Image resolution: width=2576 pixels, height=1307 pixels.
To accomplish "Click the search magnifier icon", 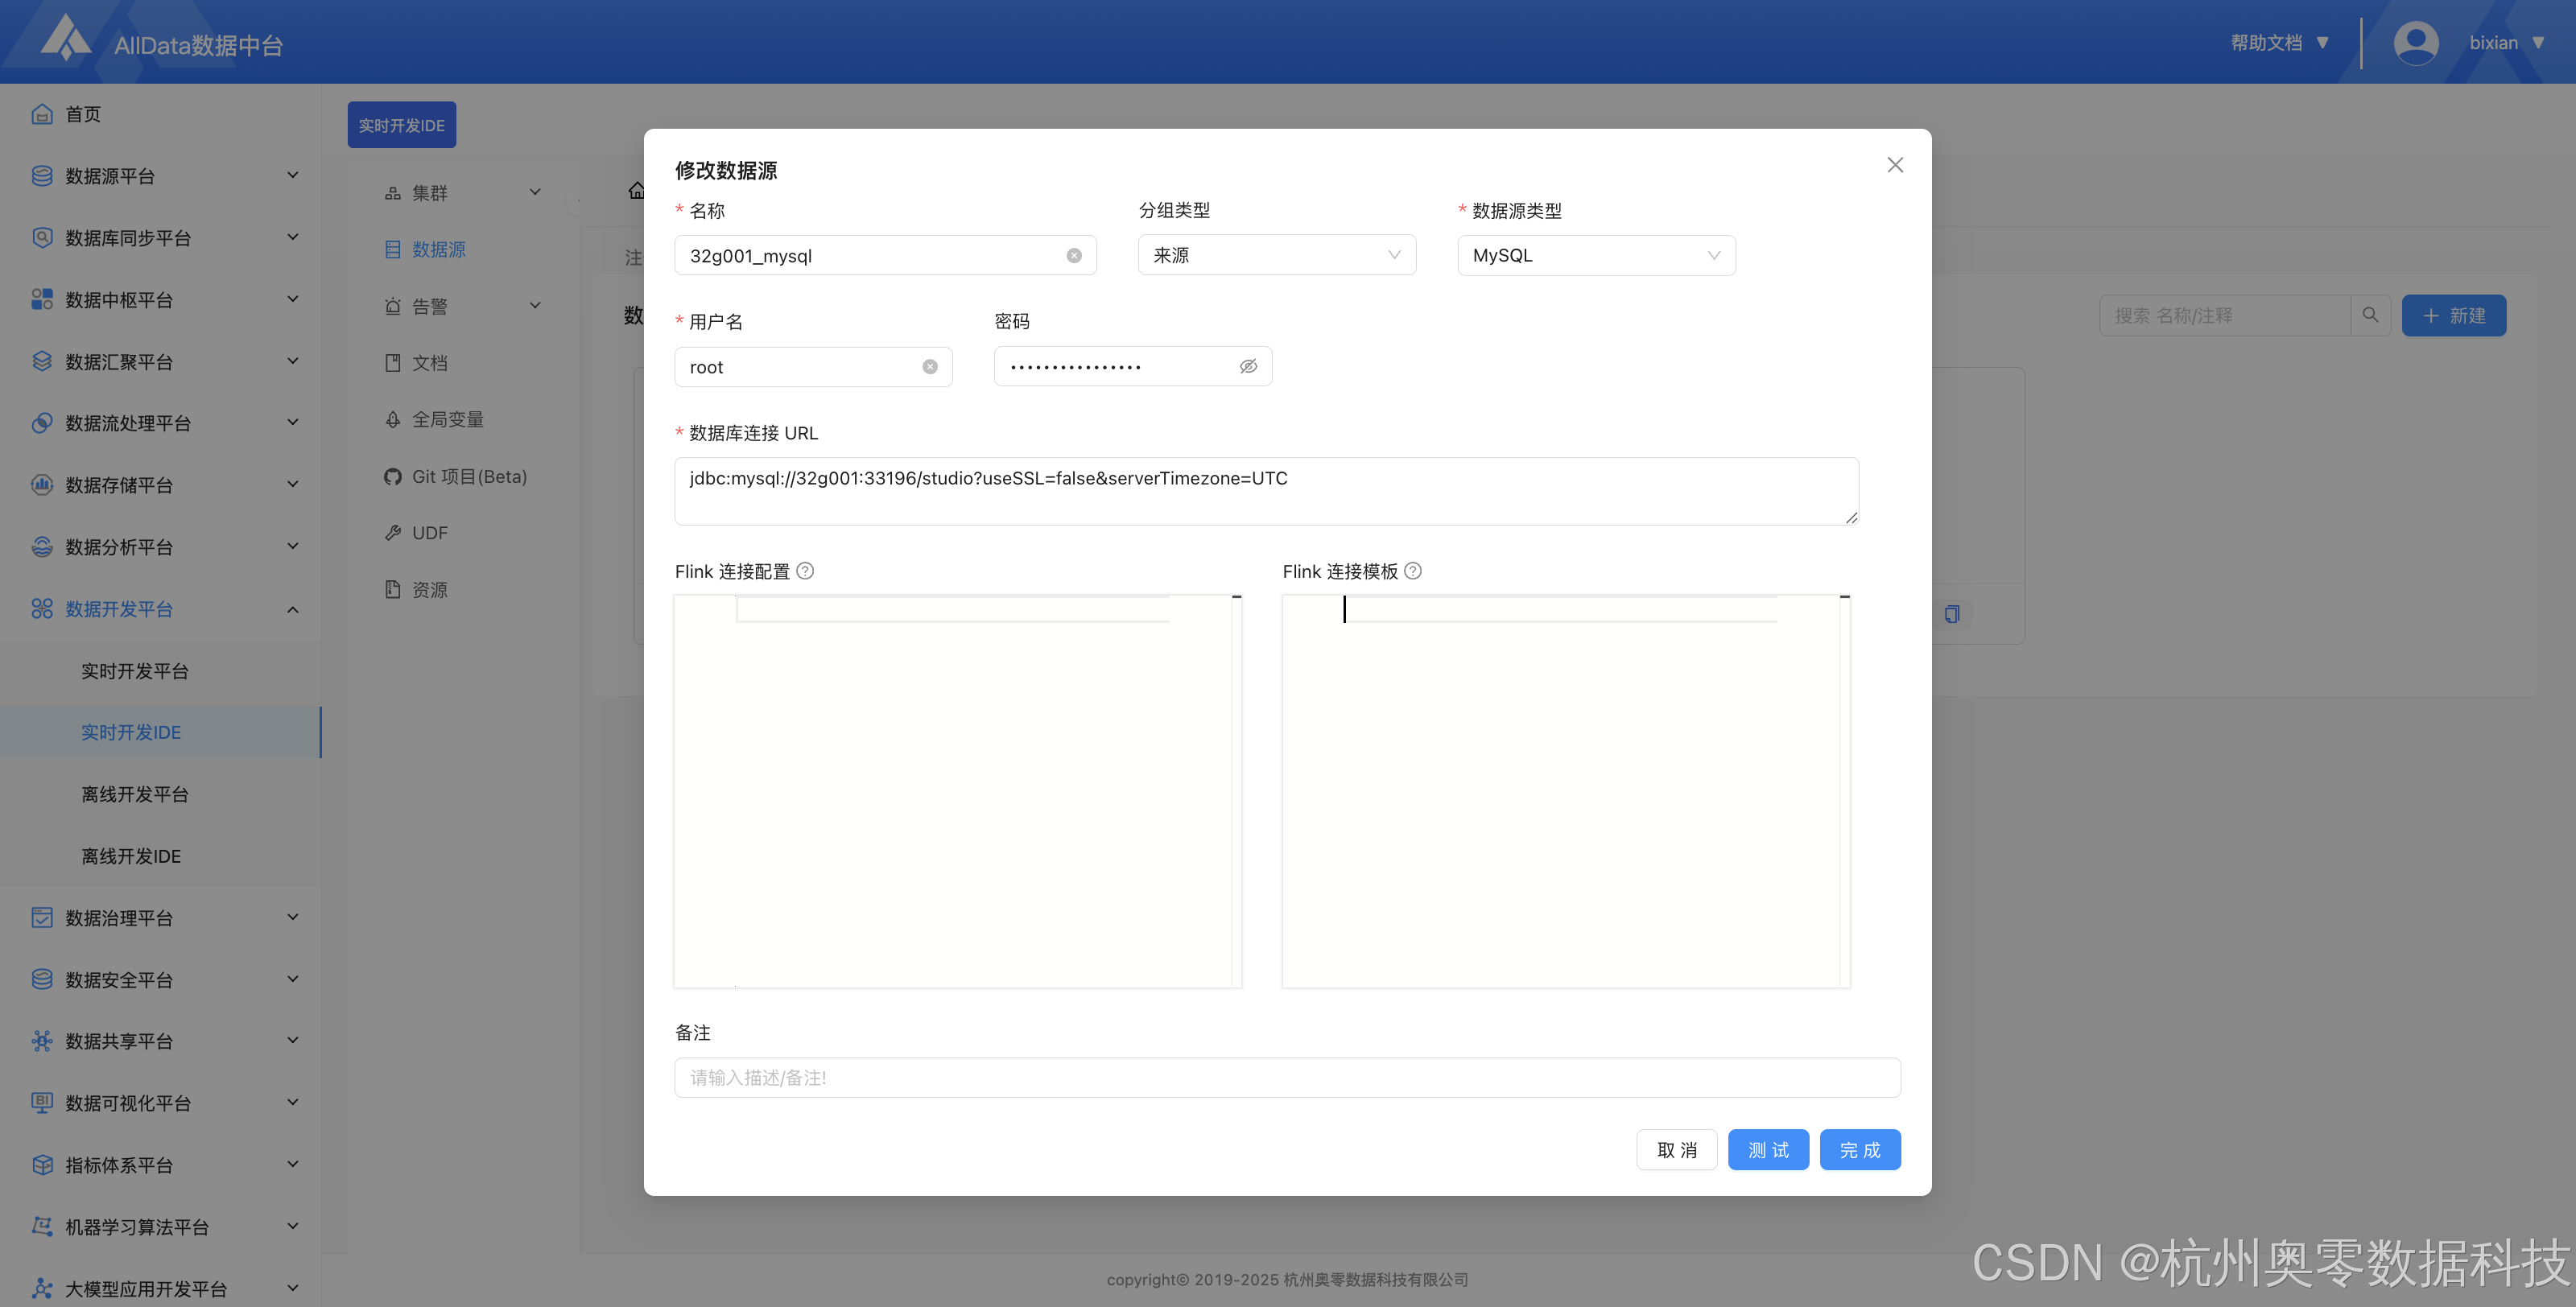I will click(2370, 315).
